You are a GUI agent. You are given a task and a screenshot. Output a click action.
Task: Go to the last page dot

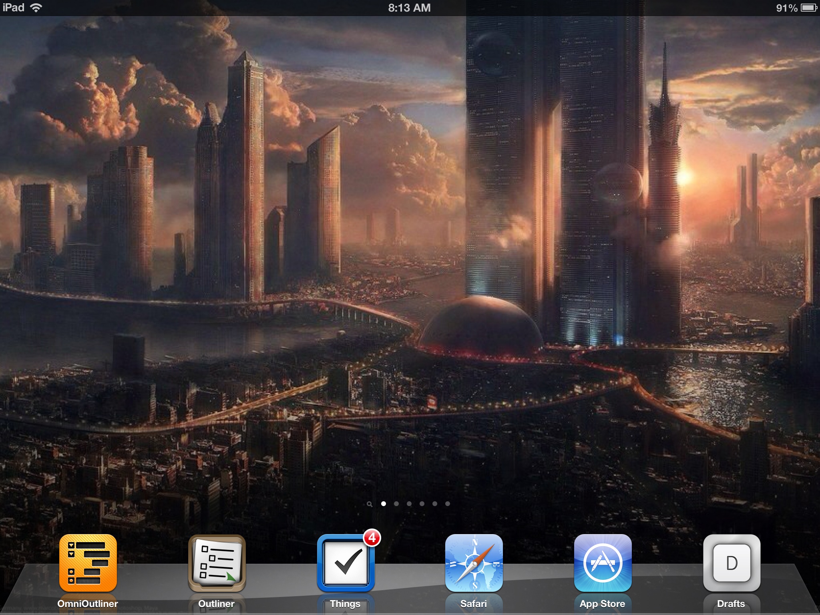448,504
